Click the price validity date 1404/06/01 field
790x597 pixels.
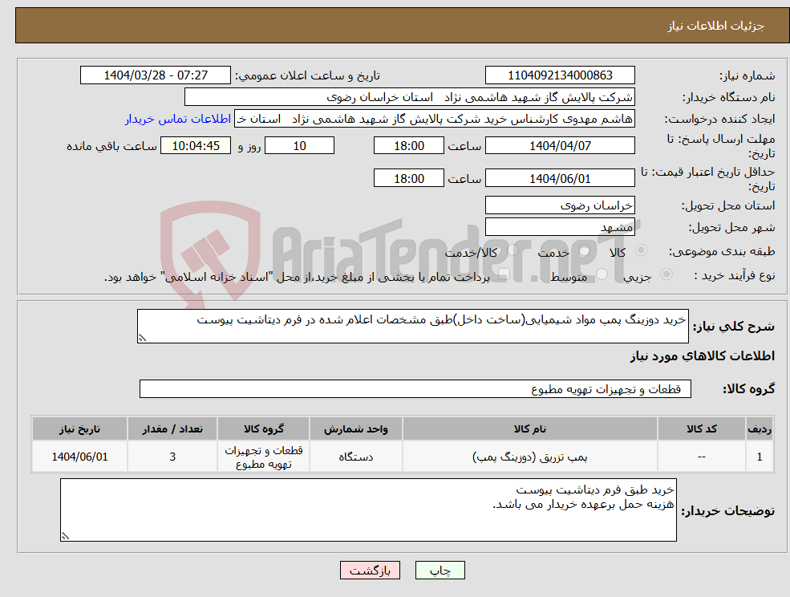pos(560,178)
